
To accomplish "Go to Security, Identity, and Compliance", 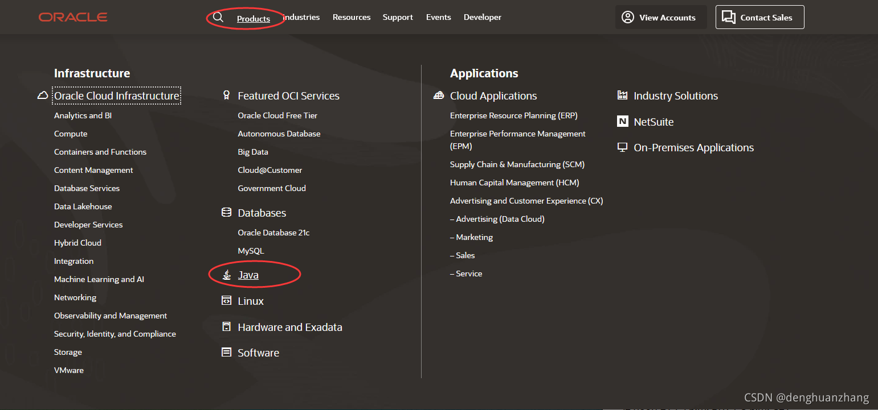I will 115,334.
